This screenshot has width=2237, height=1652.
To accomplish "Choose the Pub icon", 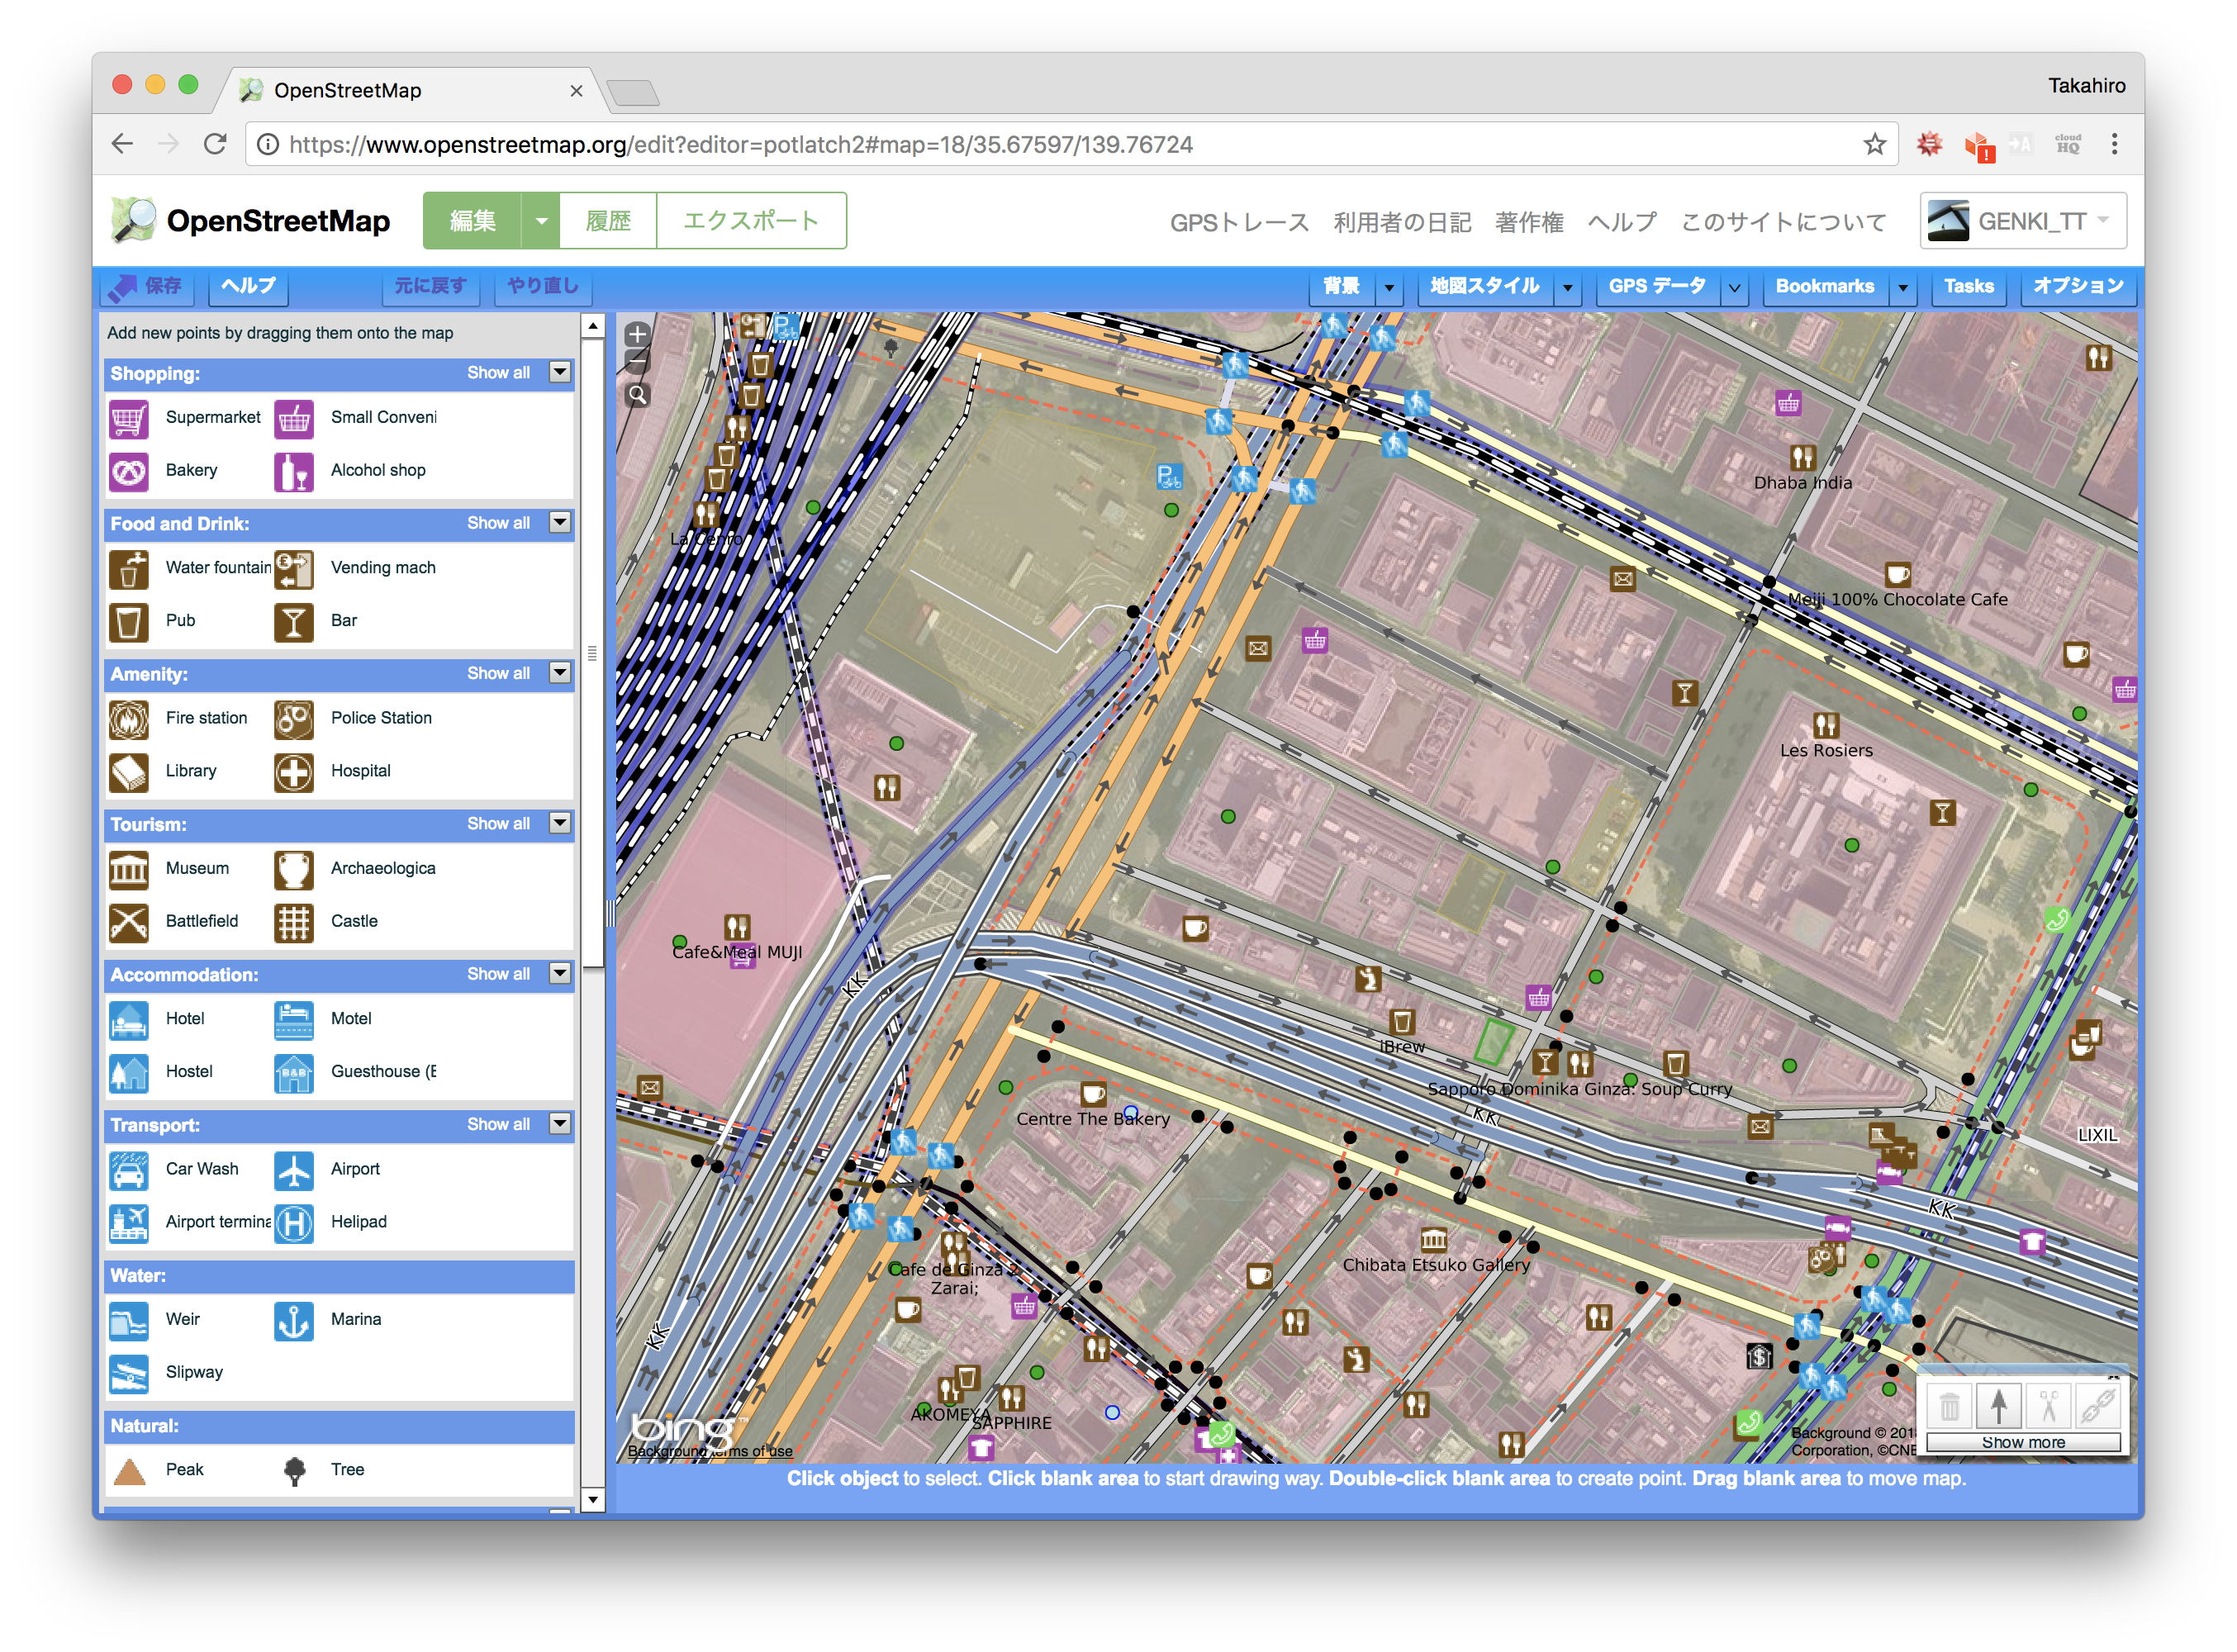I will point(129,621).
